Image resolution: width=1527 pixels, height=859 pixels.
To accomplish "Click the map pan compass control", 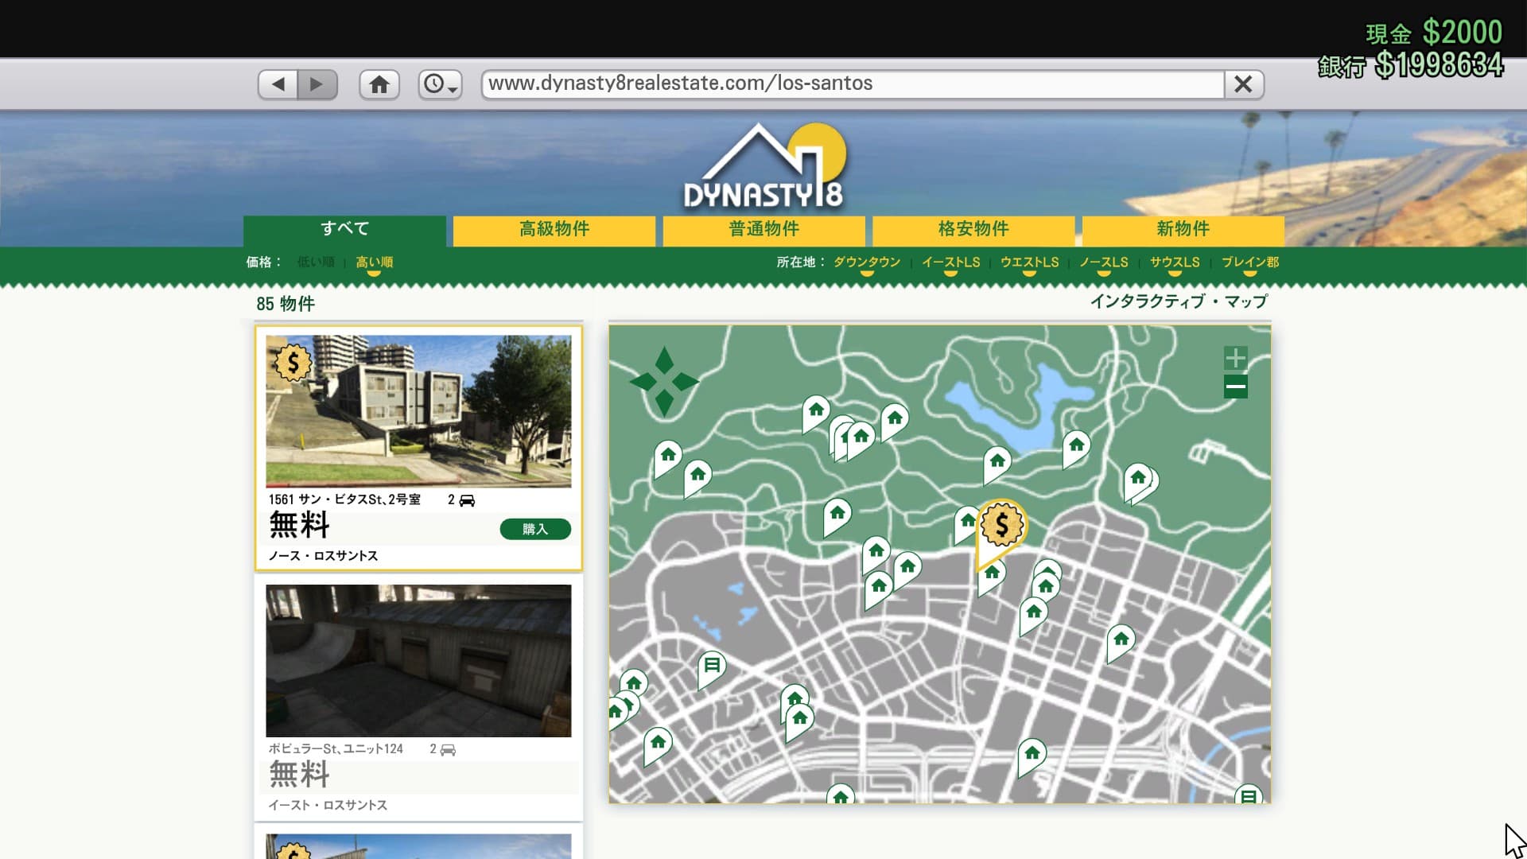I will pyautogui.click(x=664, y=382).
